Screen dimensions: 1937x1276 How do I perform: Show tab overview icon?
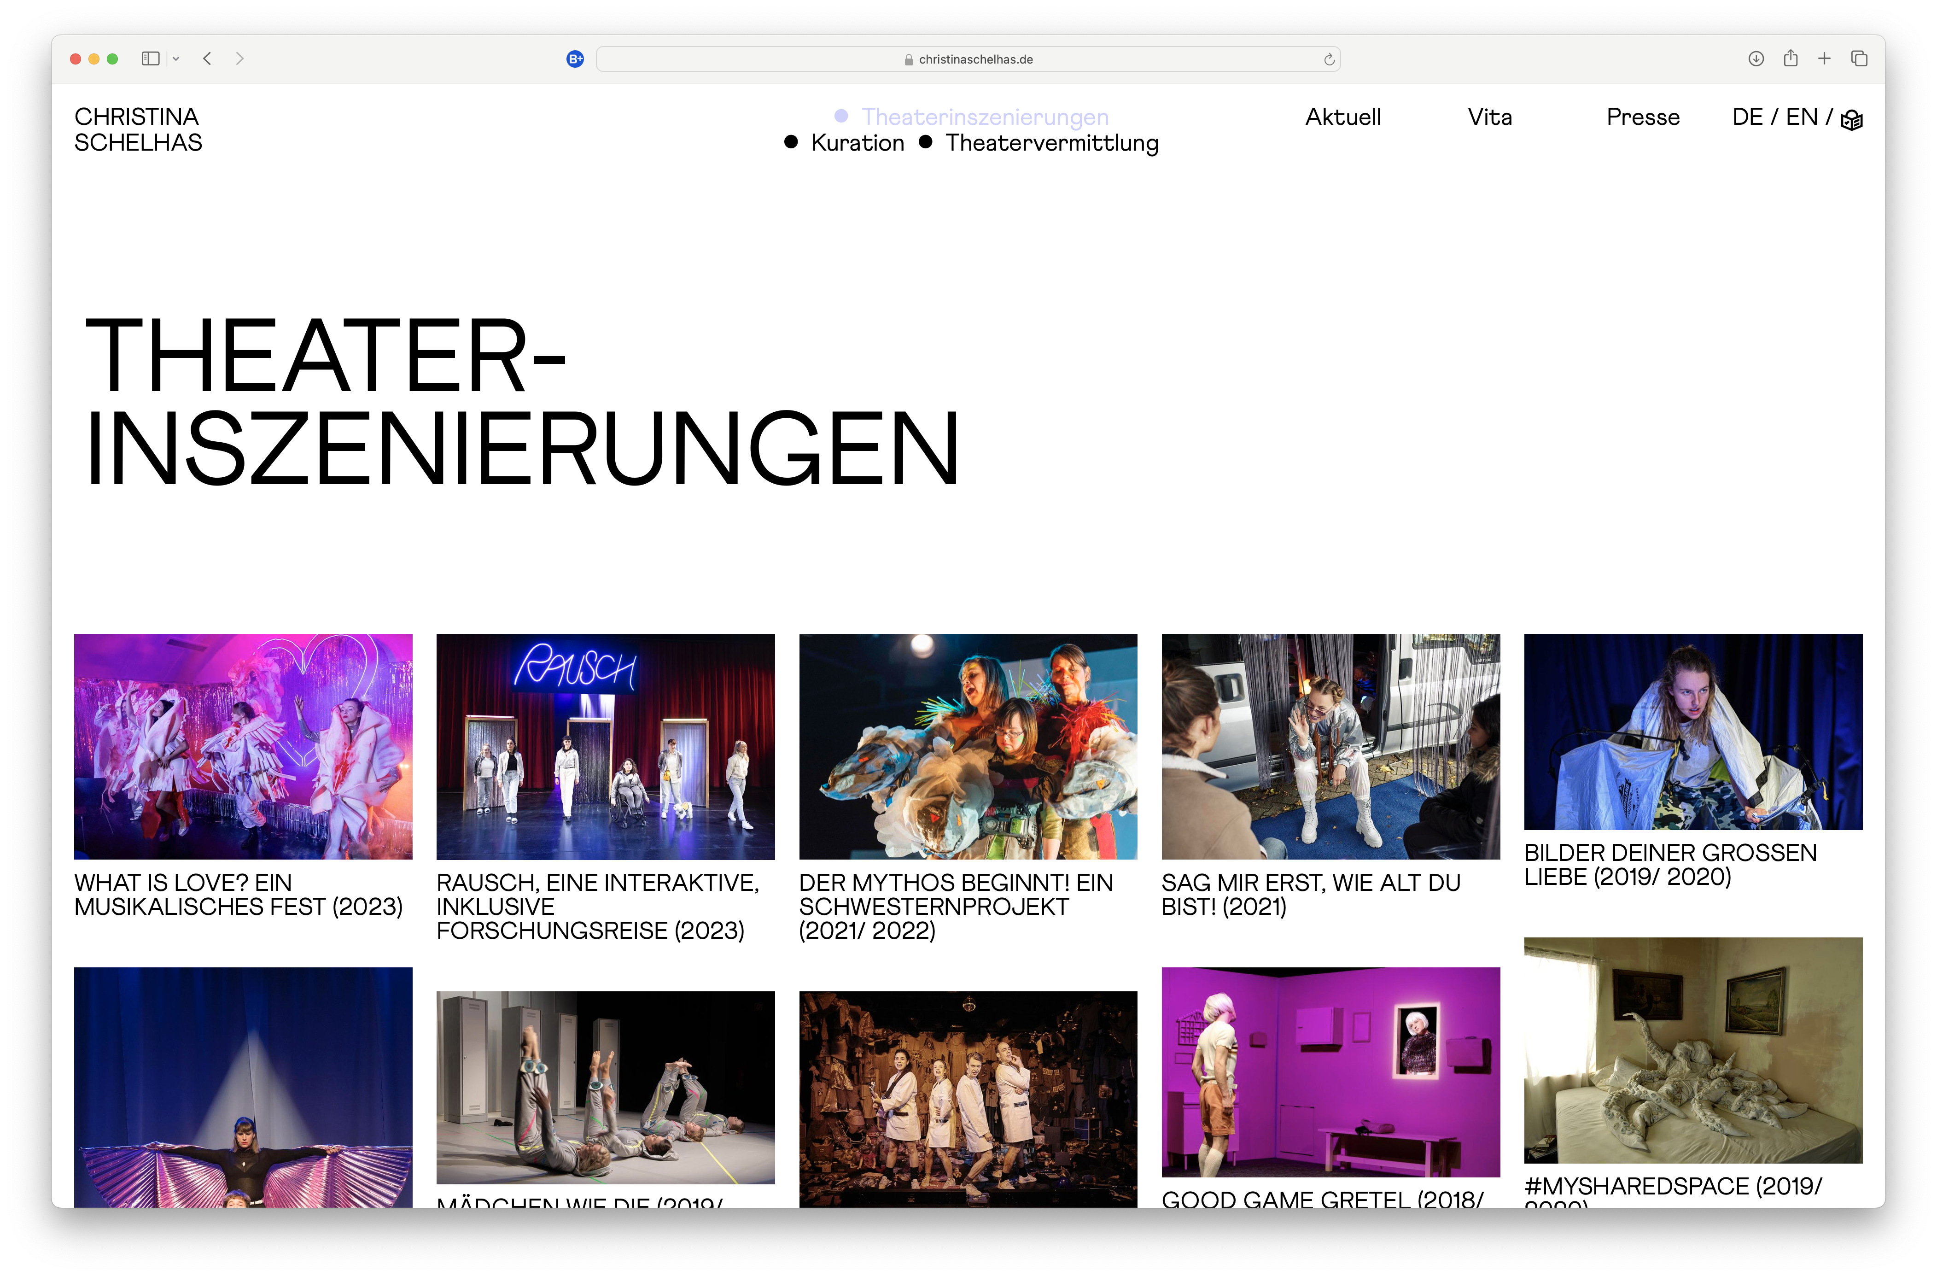[x=1859, y=59]
